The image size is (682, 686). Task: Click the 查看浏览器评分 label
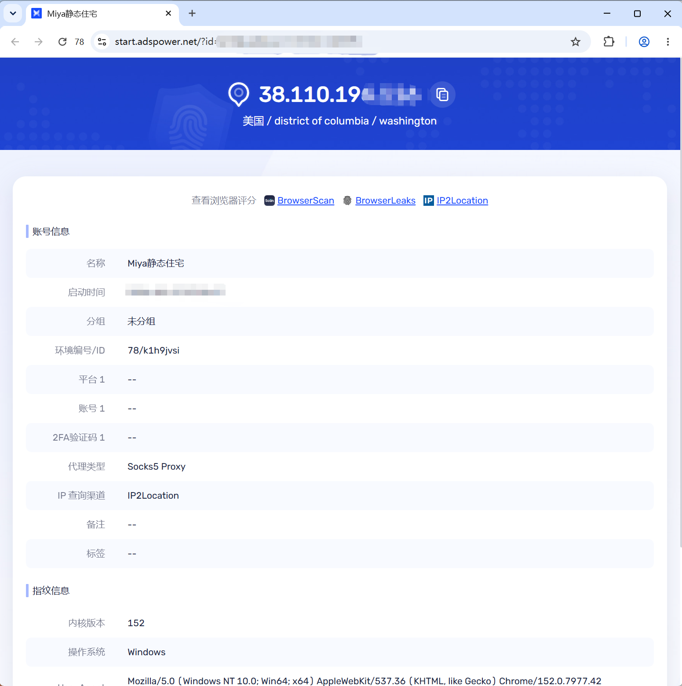click(x=224, y=201)
